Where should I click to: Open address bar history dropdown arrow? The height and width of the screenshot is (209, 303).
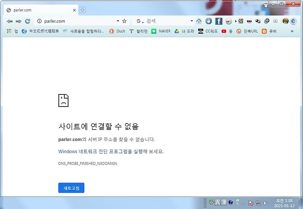tap(118, 21)
